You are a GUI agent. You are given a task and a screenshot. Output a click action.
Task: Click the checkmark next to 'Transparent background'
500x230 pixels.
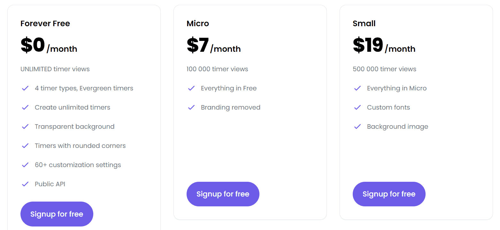tap(25, 126)
